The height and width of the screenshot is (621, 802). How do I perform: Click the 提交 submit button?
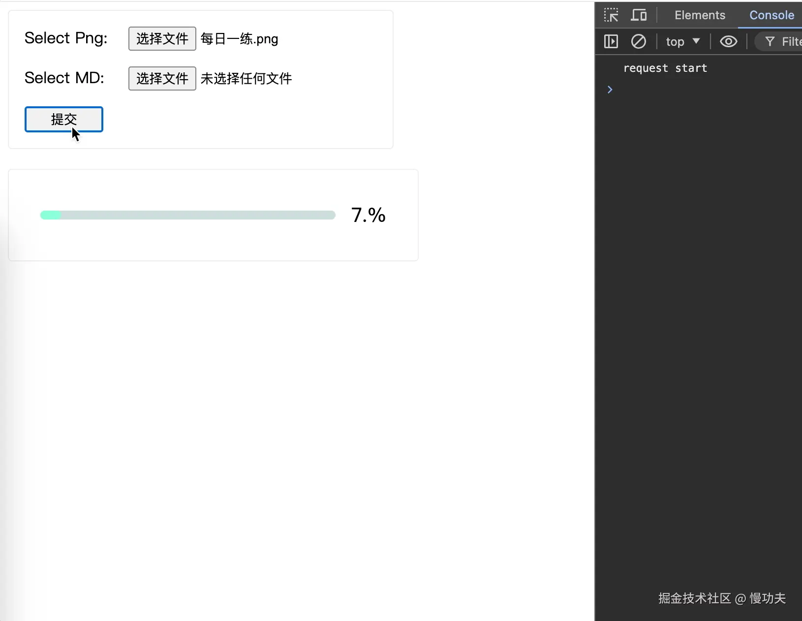[x=64, y=119]
